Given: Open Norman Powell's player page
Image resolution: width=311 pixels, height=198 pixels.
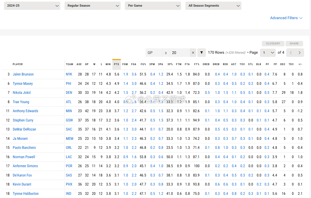Looking at the screenshot, I should (24, 157).
